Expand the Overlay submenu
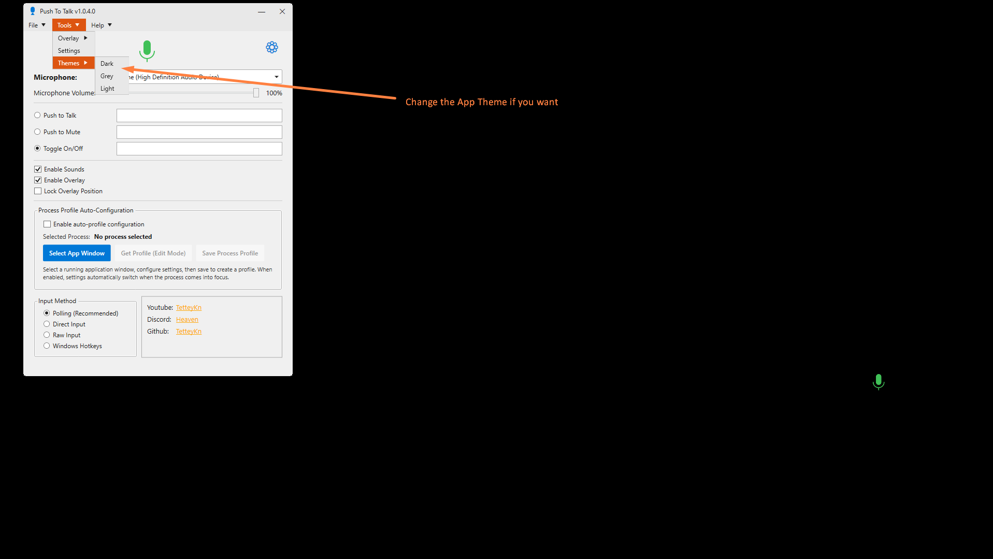 (73, 38)
